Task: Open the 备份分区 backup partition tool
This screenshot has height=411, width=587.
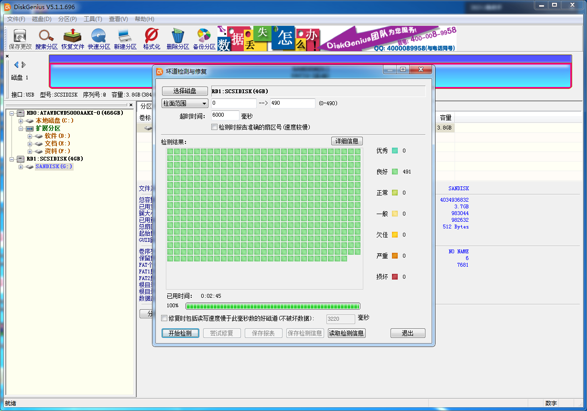Action: [204, 36]
